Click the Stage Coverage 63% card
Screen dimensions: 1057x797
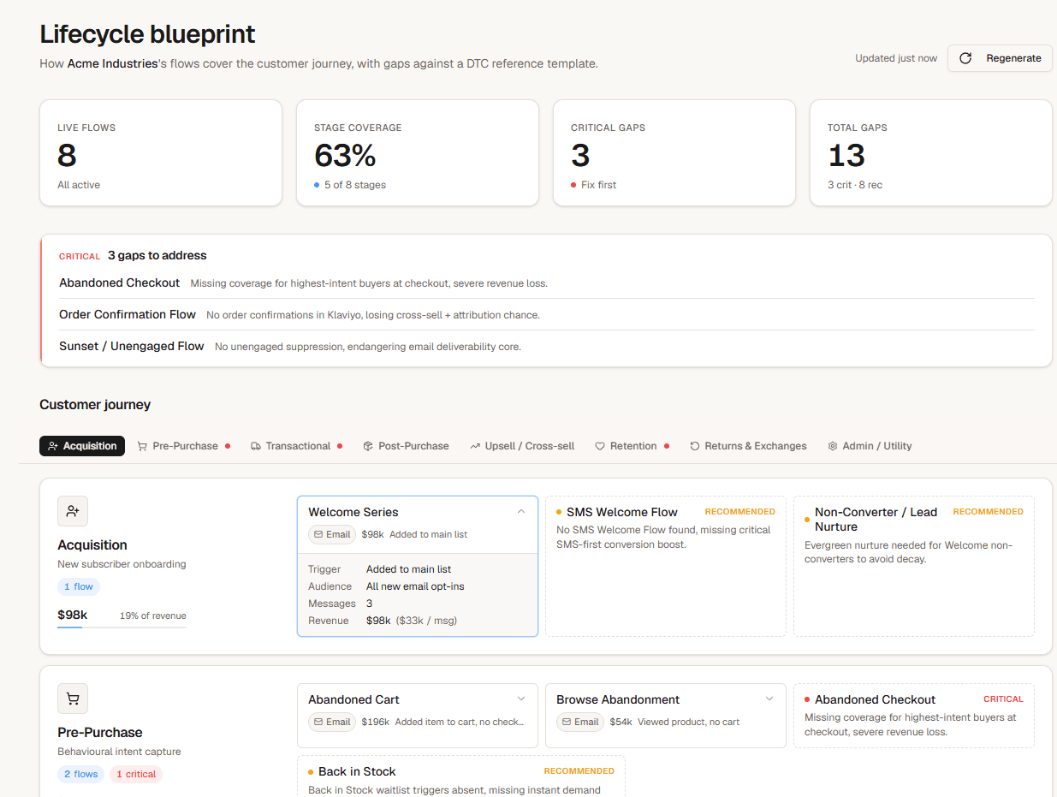tap(418, 153)
